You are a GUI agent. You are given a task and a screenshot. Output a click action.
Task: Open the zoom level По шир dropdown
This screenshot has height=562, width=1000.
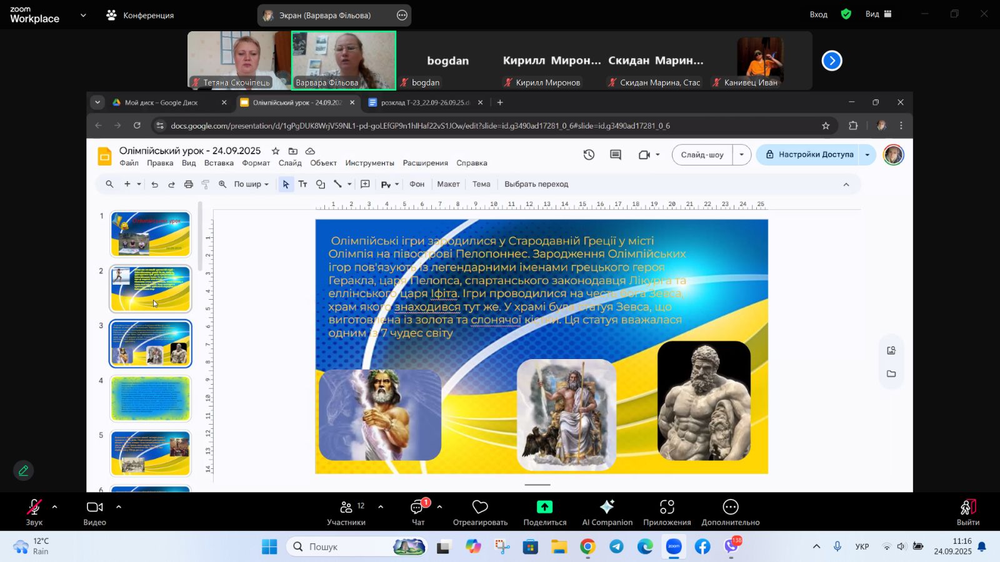click(x=251, y=184)
